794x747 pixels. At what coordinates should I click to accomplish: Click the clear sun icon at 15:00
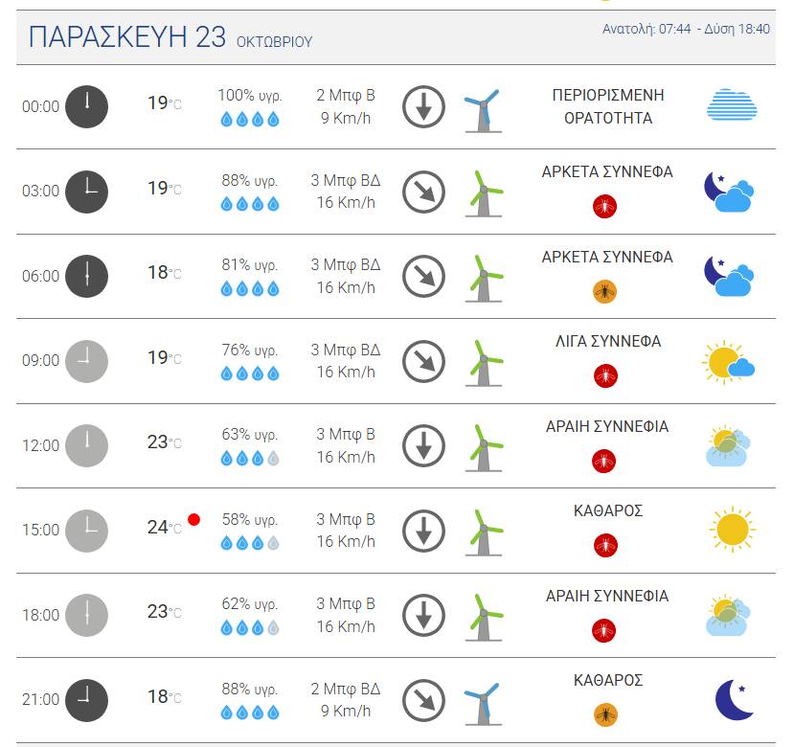[732, 530]
